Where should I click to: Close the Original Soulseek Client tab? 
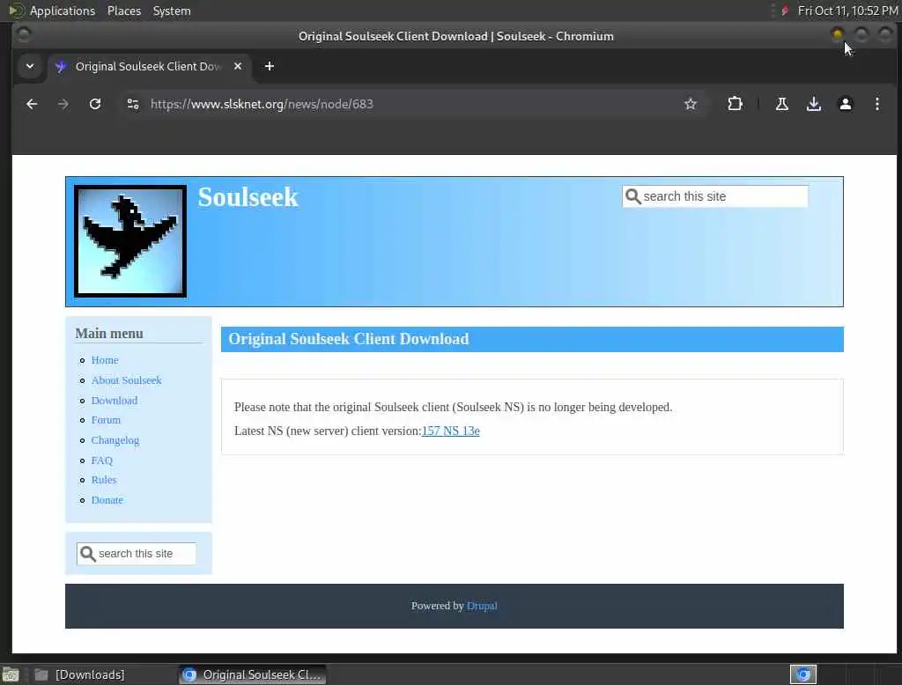238,66
